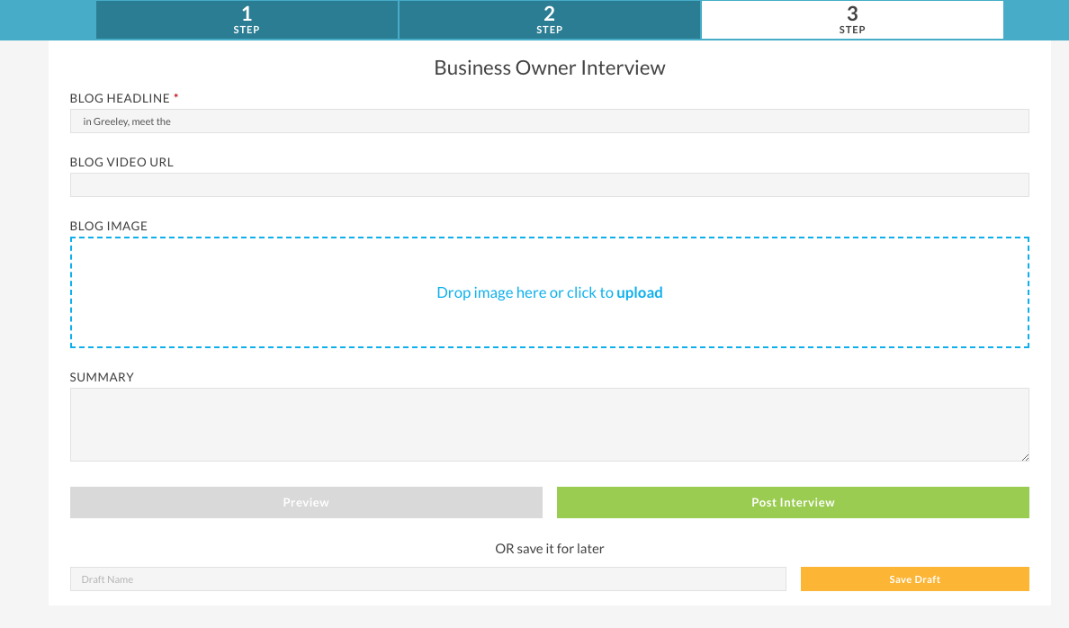
Task: Click the Save Draft button
Action: (x=915, y=579)
